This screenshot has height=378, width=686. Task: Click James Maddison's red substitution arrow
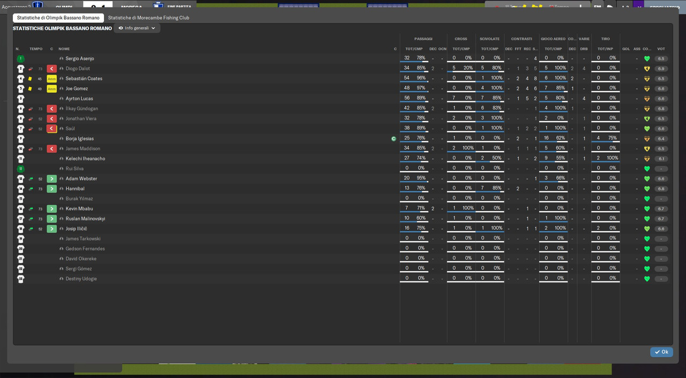pyautogui.click(x=51, y=149)
